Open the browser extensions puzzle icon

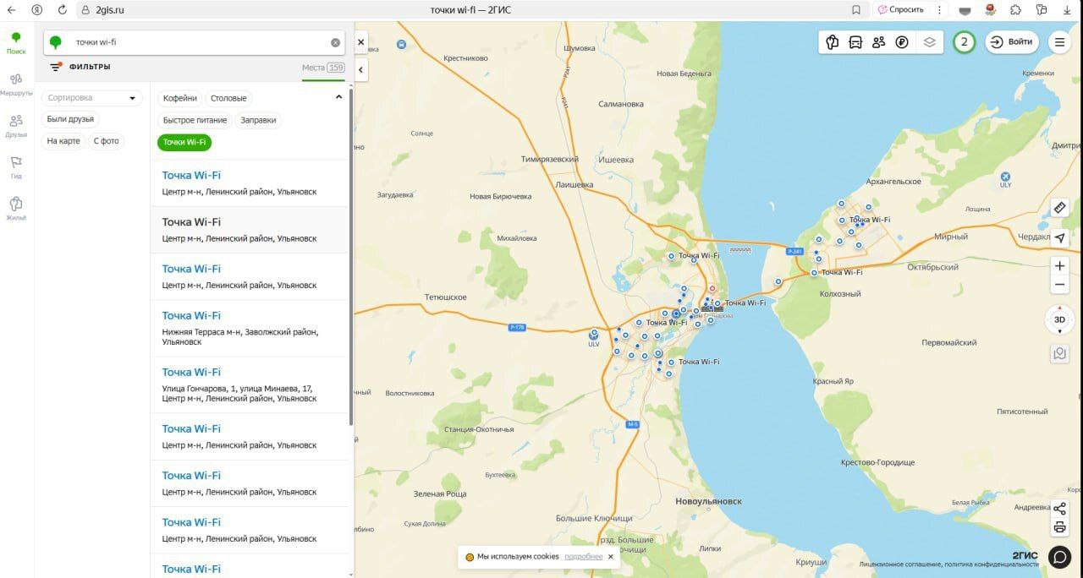1016,10
